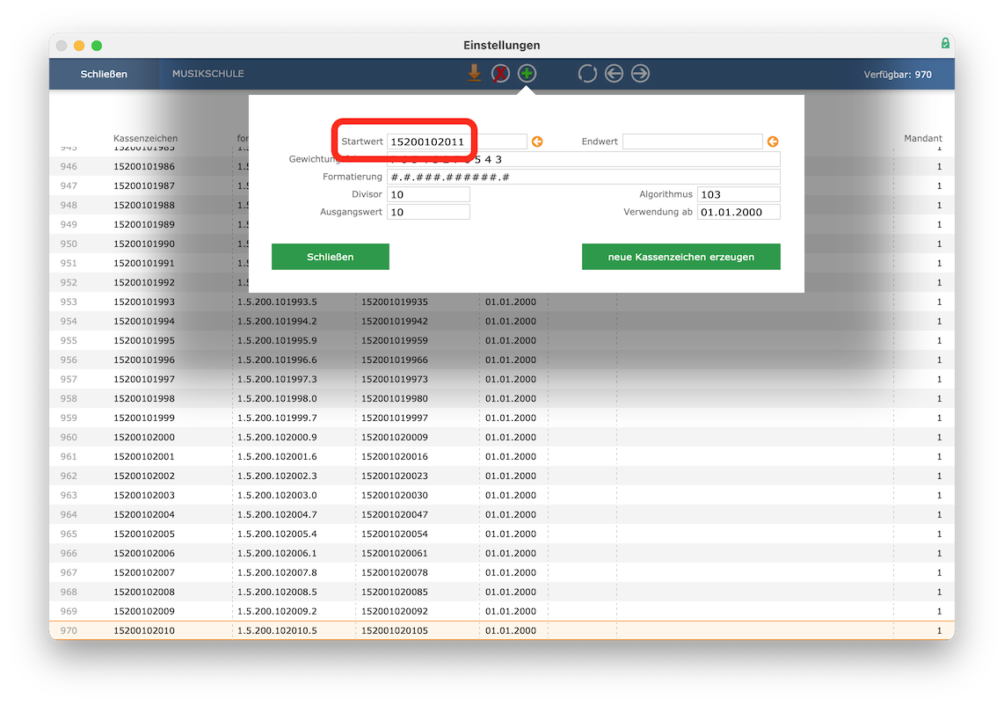
Task: Click formatted value 1.5.200.101999.7
Action: [x=277, y=418]
